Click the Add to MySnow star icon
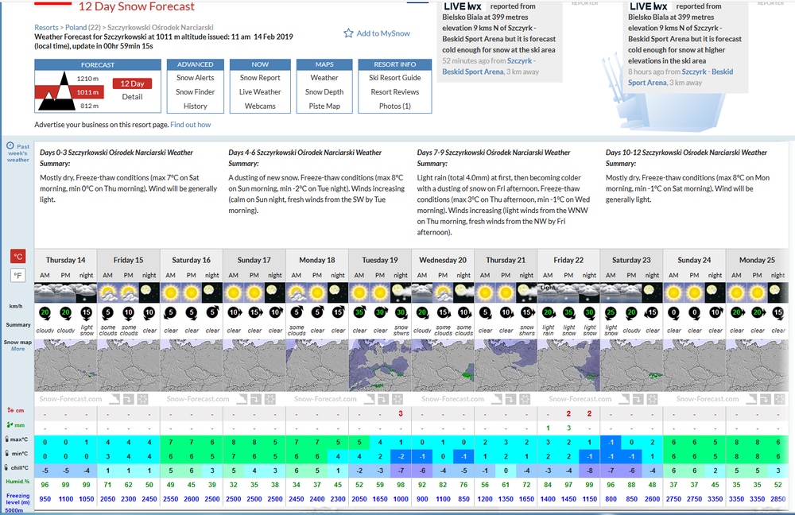The height and width of the screenshot is (515, 795). click(348, 33)
